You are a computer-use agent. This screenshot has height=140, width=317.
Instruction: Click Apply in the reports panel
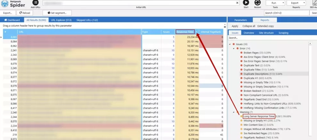click(x=235, y=26)
